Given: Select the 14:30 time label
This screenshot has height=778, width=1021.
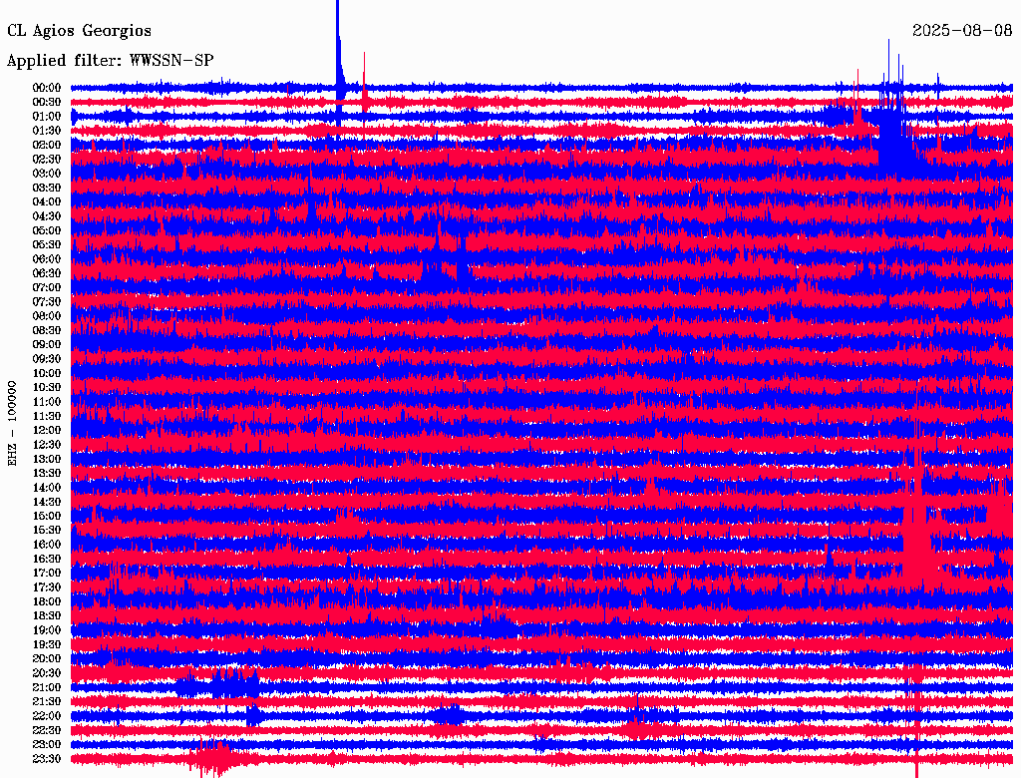Looking at the screenshot, I should pos(47,502).
